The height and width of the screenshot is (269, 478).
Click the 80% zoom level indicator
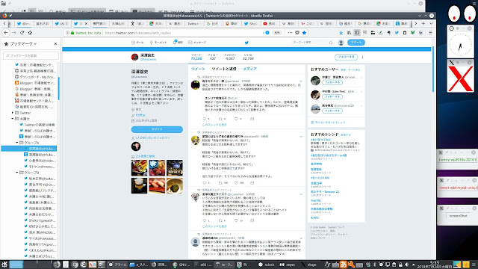277,33
